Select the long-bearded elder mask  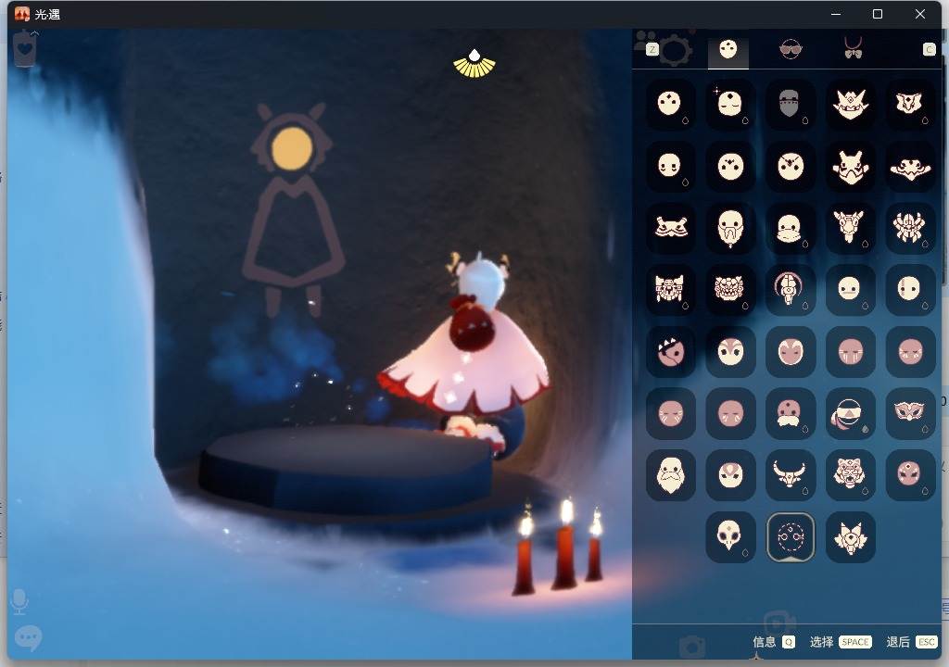point(670,475)
